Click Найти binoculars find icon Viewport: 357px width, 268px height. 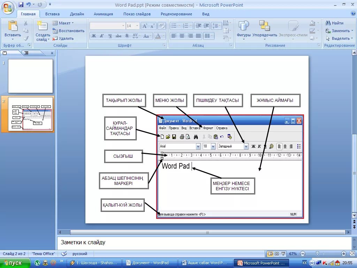[328, 23]
